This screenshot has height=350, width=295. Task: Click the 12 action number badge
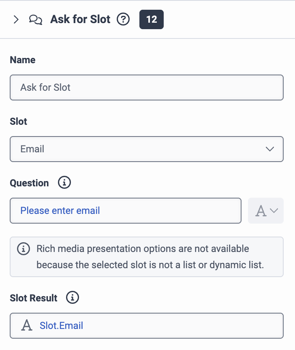pos(152,19)
